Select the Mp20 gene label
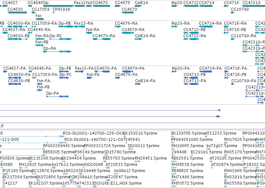265x188 pixels. pyautogui.click(x=177, y=3)
